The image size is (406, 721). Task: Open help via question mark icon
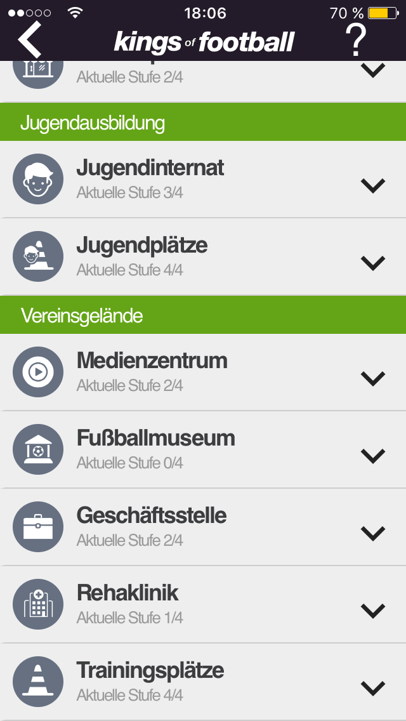356,41
